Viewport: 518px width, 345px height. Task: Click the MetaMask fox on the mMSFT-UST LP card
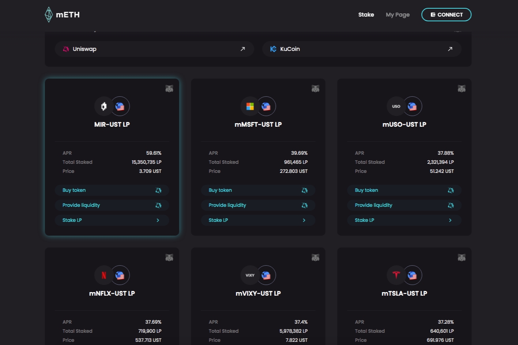coord(315,88)
